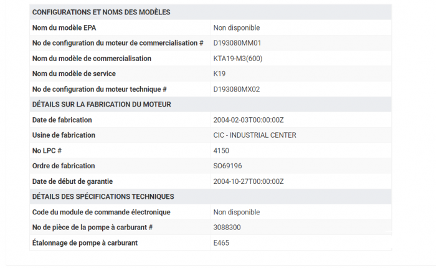Select the Non disponible value for EPA model
The height and width of the screenshot is (268, 436).
[237, 28]
